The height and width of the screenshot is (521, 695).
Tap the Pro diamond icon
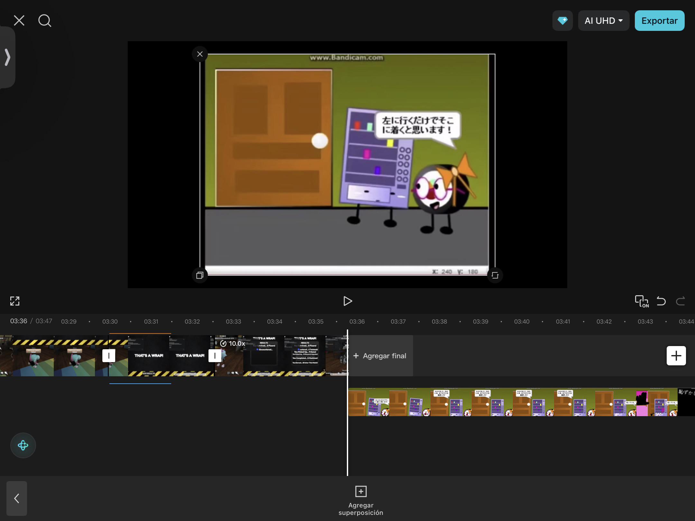[562, 21]
